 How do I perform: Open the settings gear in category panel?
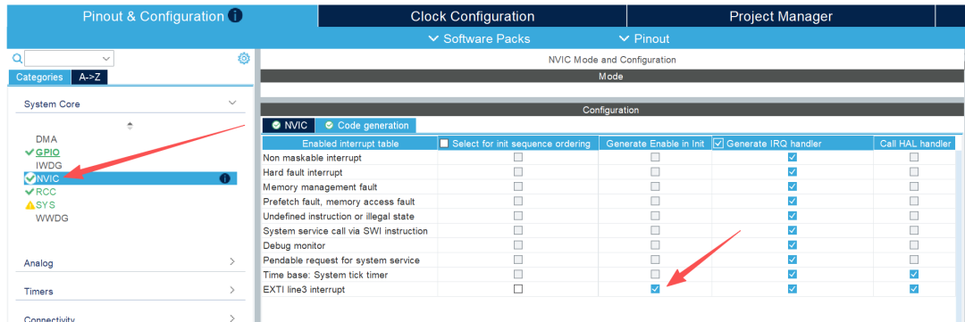pos(244,58)
